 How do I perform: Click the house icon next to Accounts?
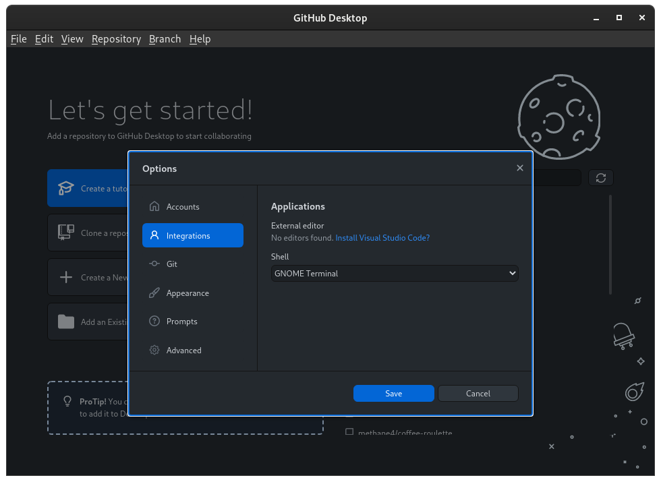point(154,206)
